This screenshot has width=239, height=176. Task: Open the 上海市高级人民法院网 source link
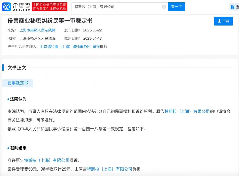(37, 30)
